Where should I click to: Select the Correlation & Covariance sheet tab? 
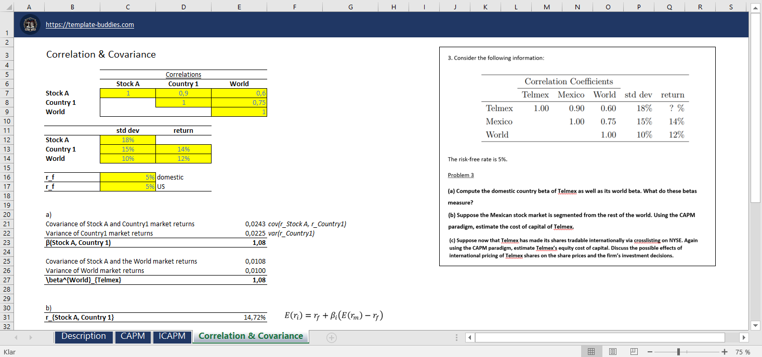(251, 336)
